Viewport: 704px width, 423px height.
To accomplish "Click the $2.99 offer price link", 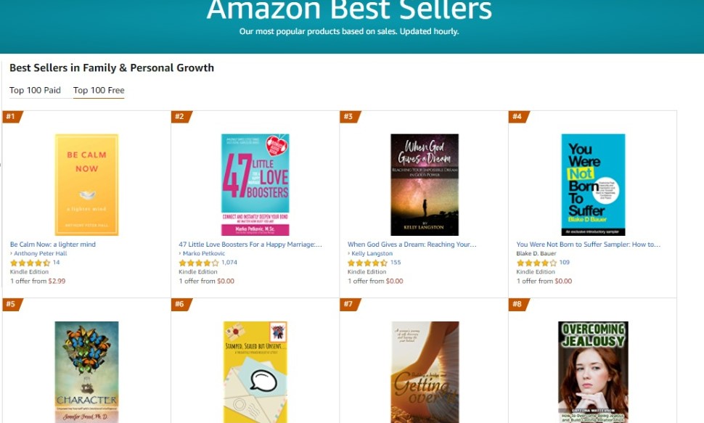I will pos(57,281).
